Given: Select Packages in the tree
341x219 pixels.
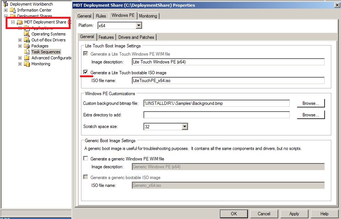Looking at the screenshot, I should pos(40,46).
